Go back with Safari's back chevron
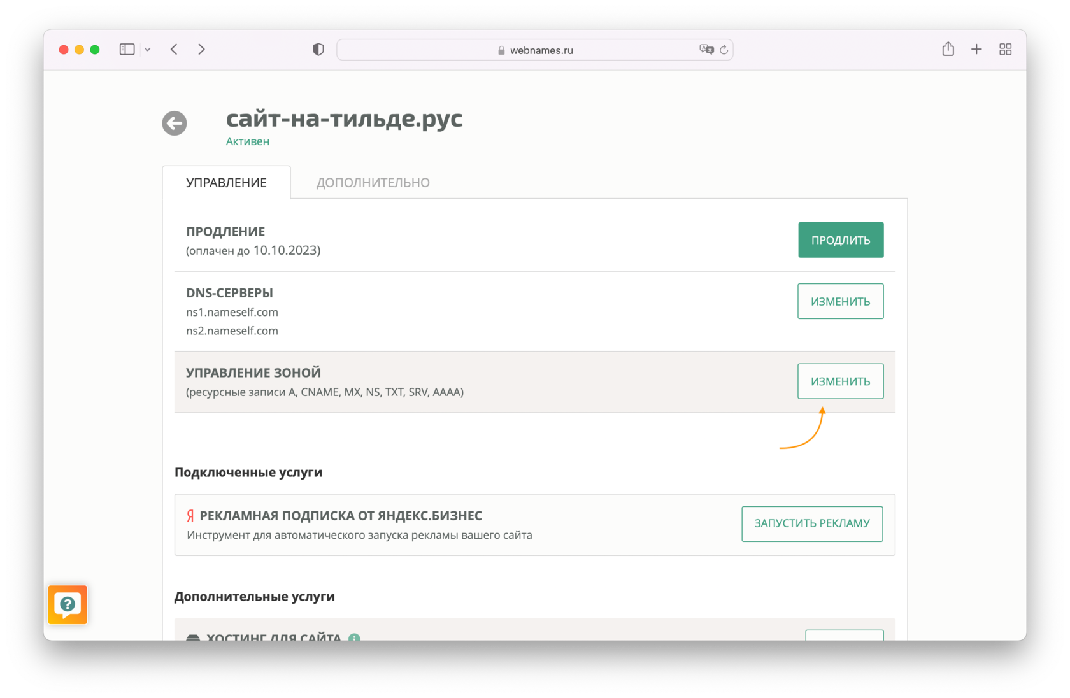The image size is (1070, 698). tap(174, 49)
